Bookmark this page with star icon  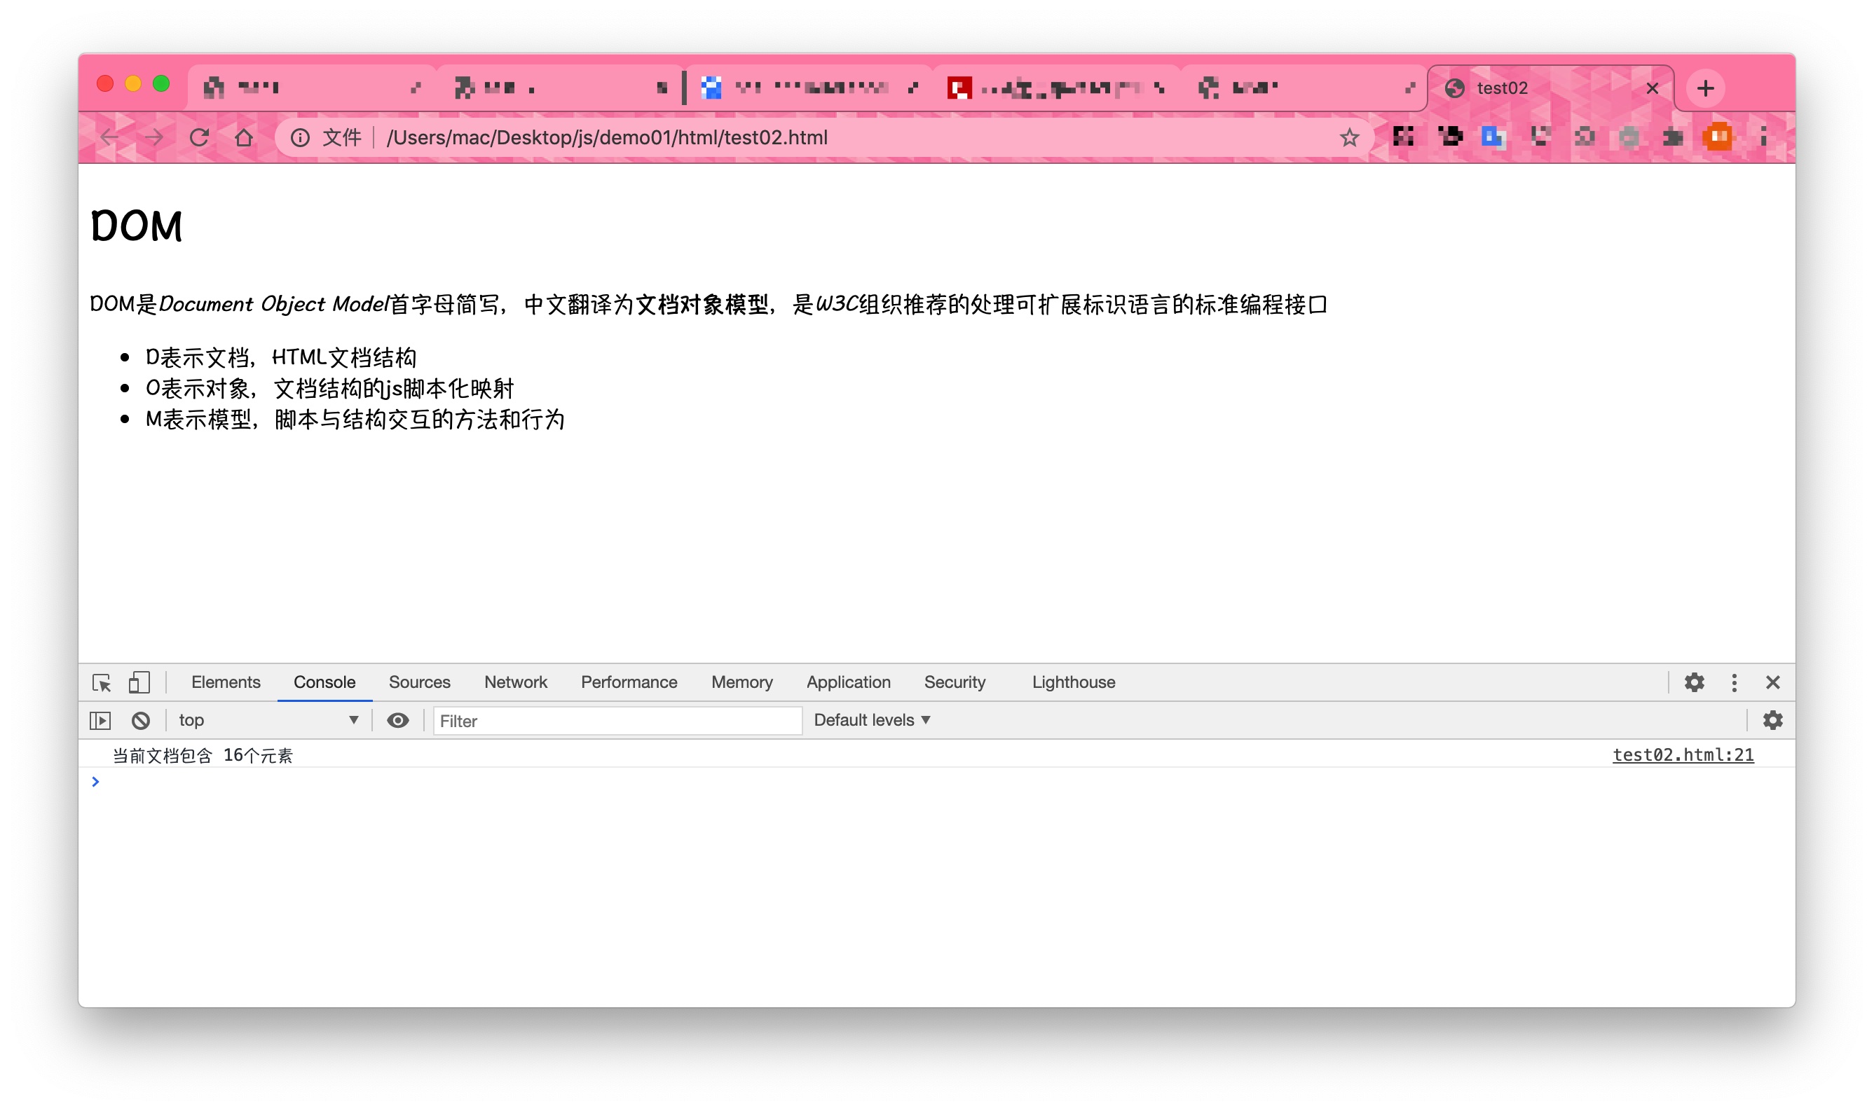[1349, 138]
